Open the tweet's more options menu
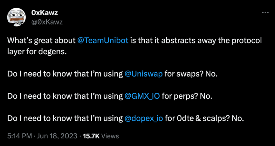Image resolution: width=275 pixels, height=146 pixels. pos(265,12)
